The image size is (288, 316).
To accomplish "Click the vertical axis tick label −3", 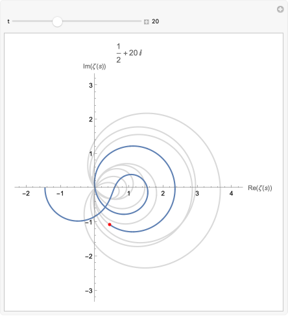I will coord(89,291).
